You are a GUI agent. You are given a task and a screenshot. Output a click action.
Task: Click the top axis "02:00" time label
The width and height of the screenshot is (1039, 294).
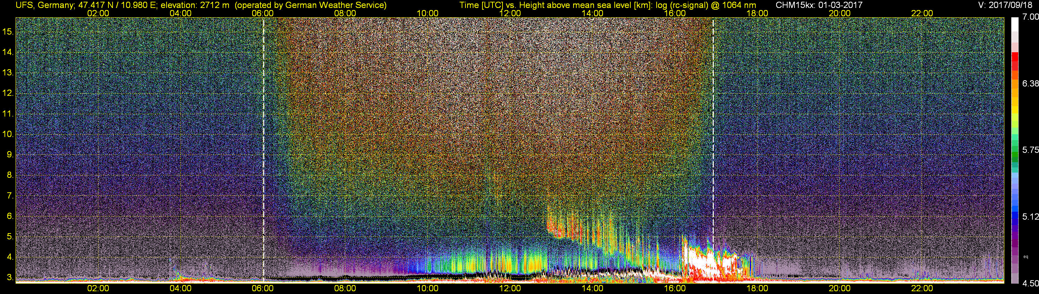[98, 13]
